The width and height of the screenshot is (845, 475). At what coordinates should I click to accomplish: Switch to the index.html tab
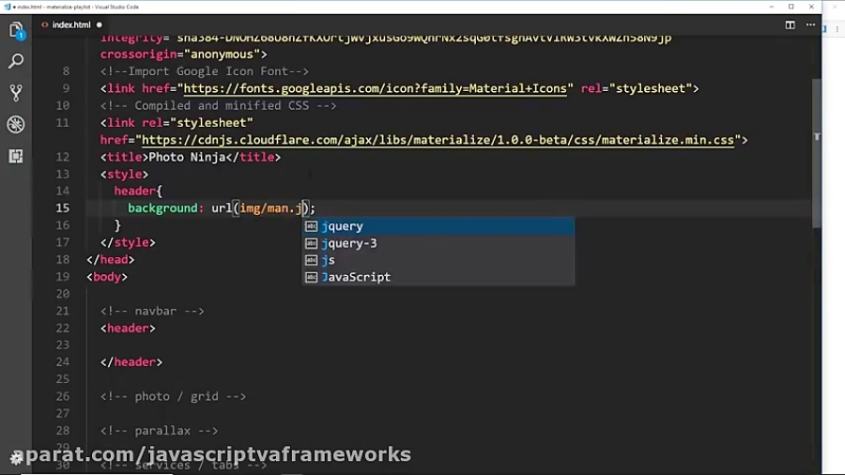(71, 24)
